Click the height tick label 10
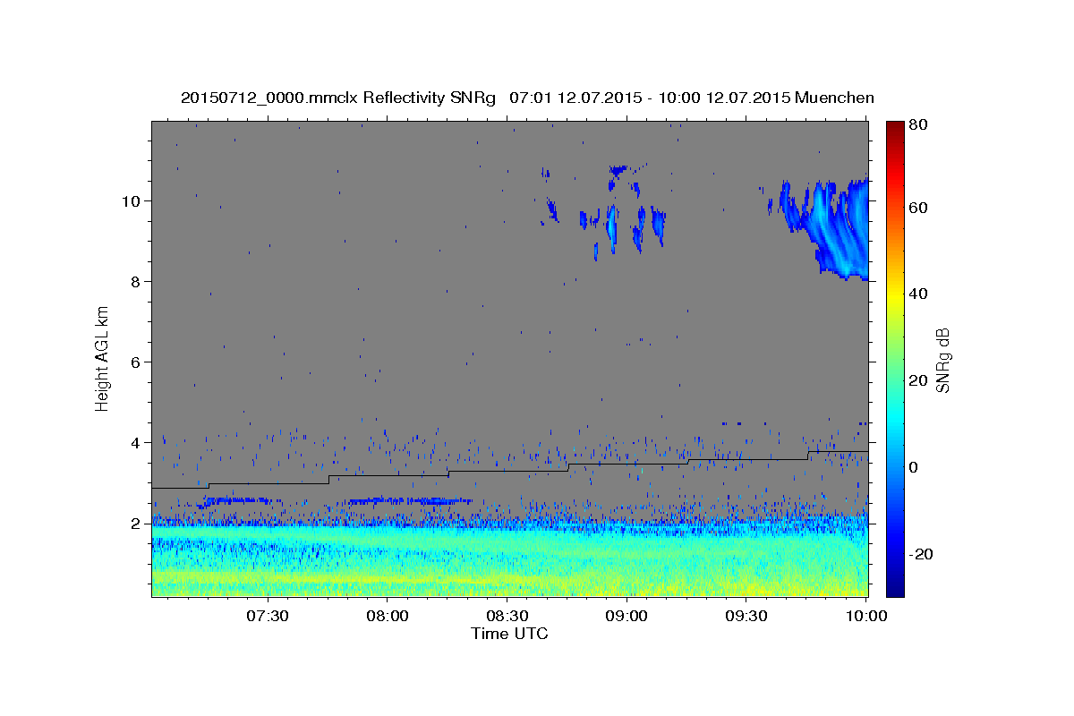Image resolution: width=1074 pixels, height=716 pixels. (132, 201)
